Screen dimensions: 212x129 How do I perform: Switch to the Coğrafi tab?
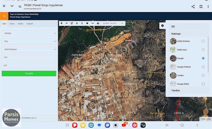click(x=30, y=24)
